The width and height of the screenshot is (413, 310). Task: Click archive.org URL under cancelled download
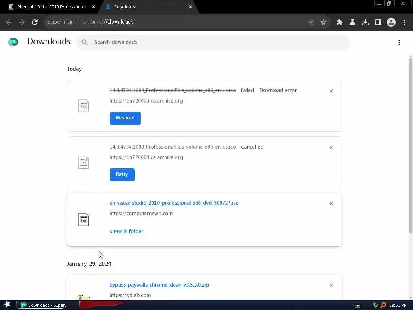coord(146,157)
